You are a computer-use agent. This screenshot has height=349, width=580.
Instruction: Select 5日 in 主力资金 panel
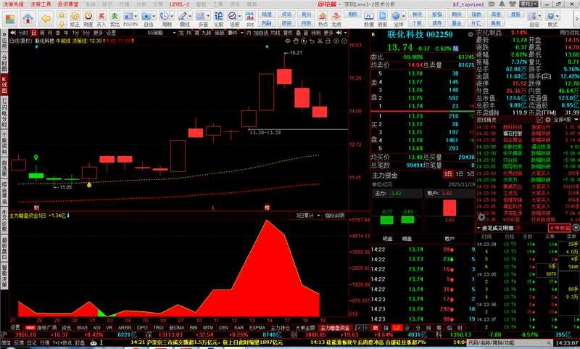click(470, 174)
